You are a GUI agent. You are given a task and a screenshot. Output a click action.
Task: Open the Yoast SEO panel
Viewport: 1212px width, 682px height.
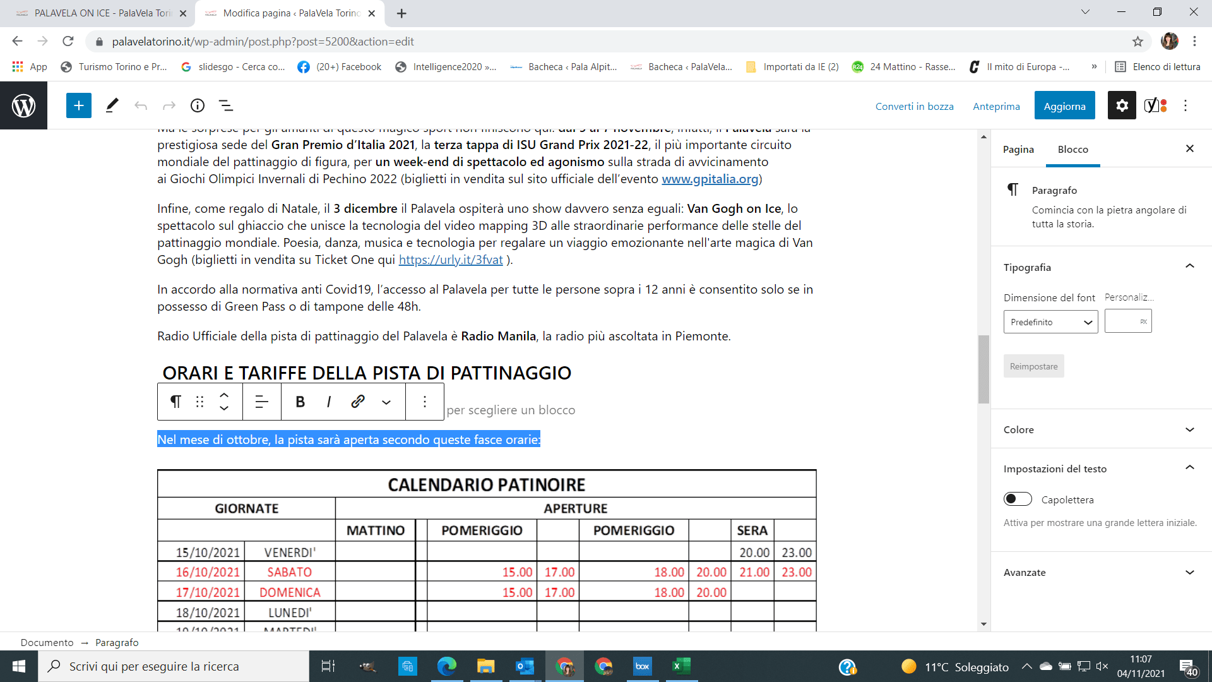pos(1156,105)
